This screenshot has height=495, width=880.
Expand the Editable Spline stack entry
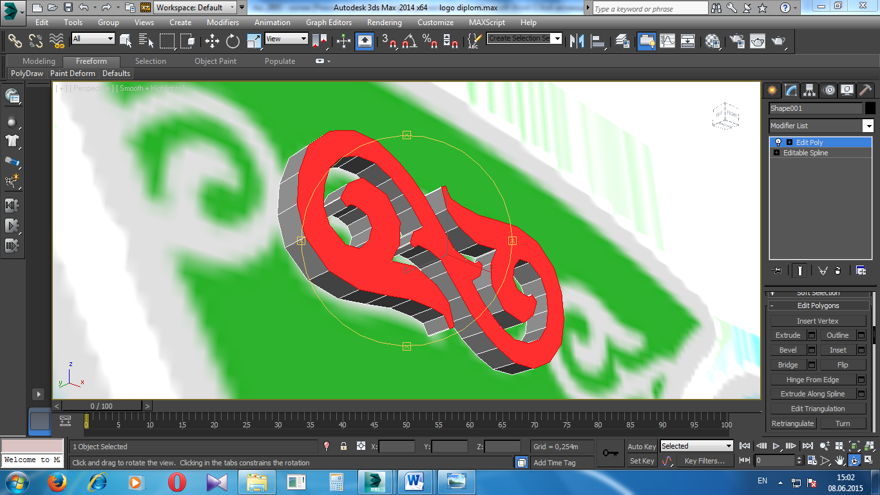(x=776, y=153)
